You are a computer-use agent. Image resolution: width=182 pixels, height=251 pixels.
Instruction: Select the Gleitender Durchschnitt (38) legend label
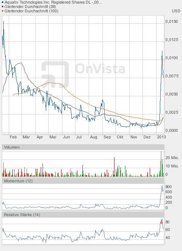(x=30, y=7)
